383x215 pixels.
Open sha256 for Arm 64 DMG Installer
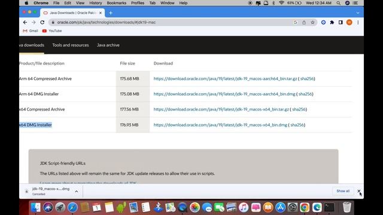click(x=305, y=94)
